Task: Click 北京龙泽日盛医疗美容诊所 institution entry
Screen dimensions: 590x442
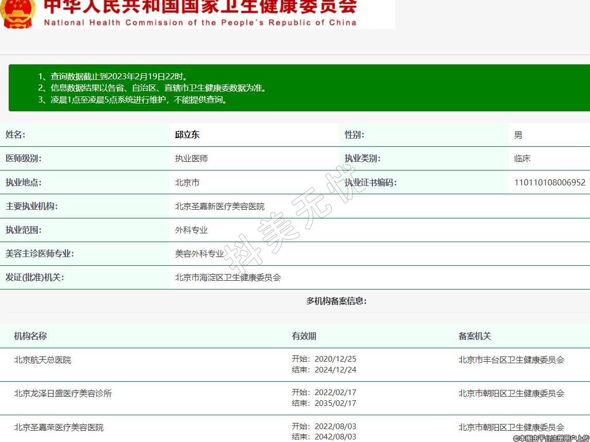Action: pos(63,394)
